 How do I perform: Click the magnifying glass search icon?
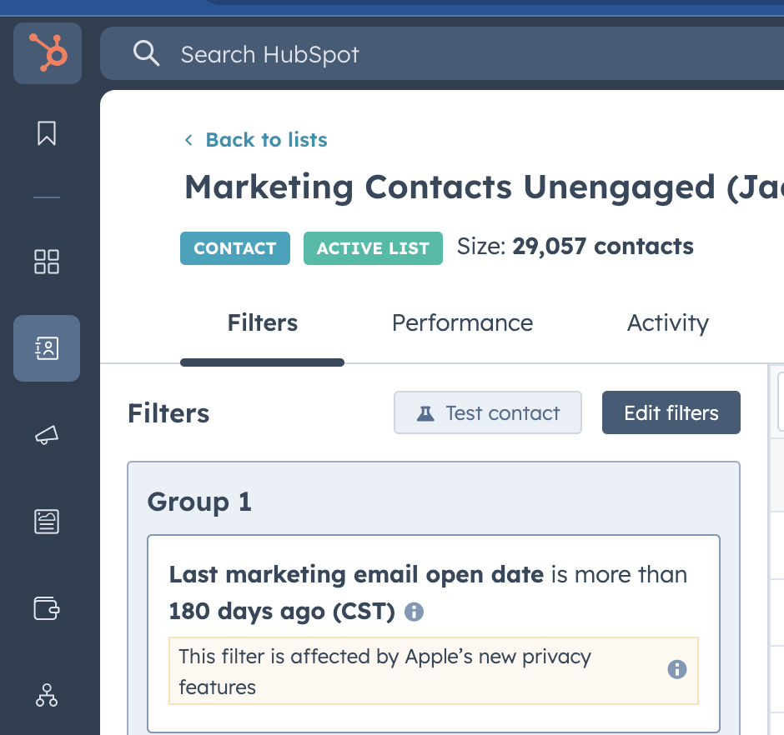click(x=146, y=54)
